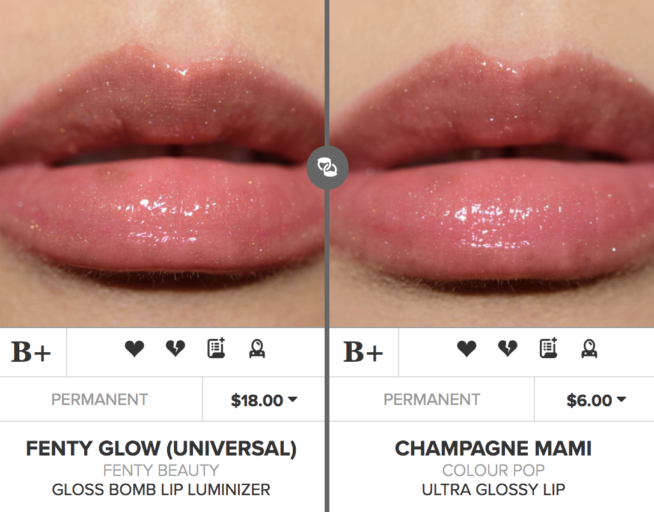
Task: Open the Fenty Glow (Universal) product link
Action: (x=161, y=448)
